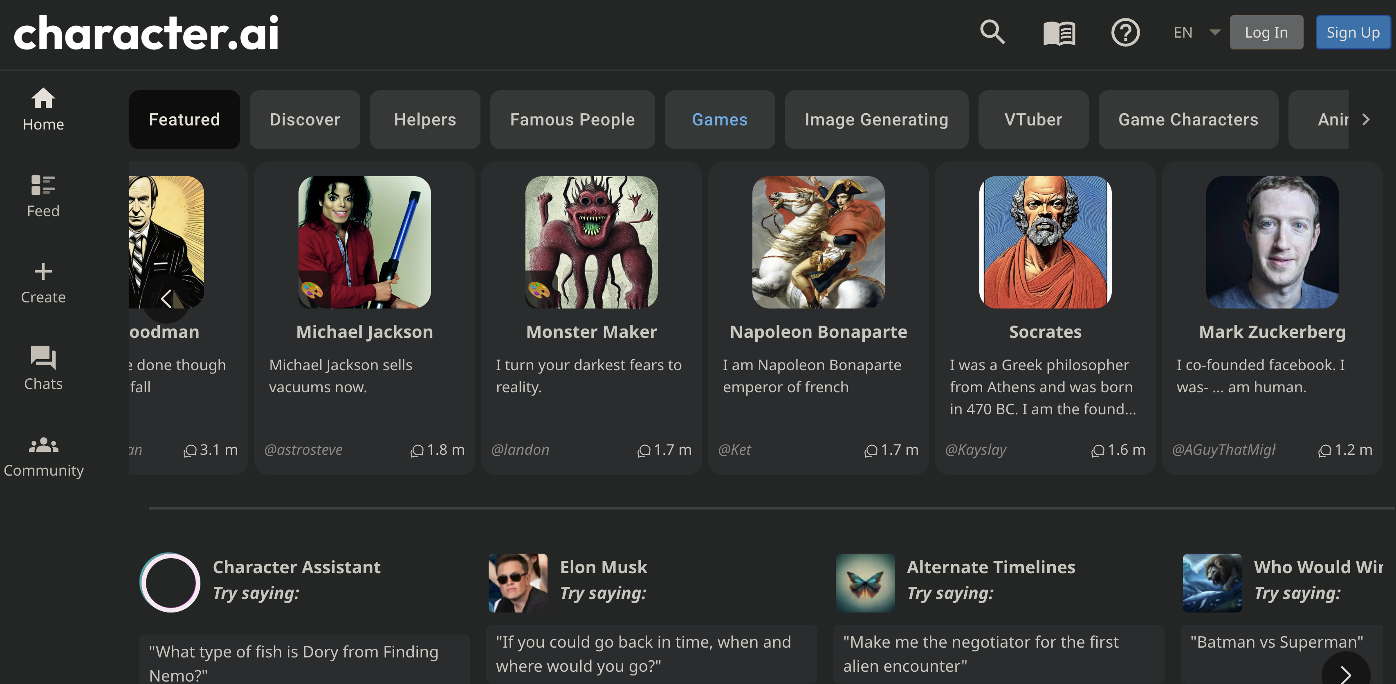This screenshot has width=1396, height=684.
Task: Click the Alternate Timelines heading
Action: tap(991, 567)
